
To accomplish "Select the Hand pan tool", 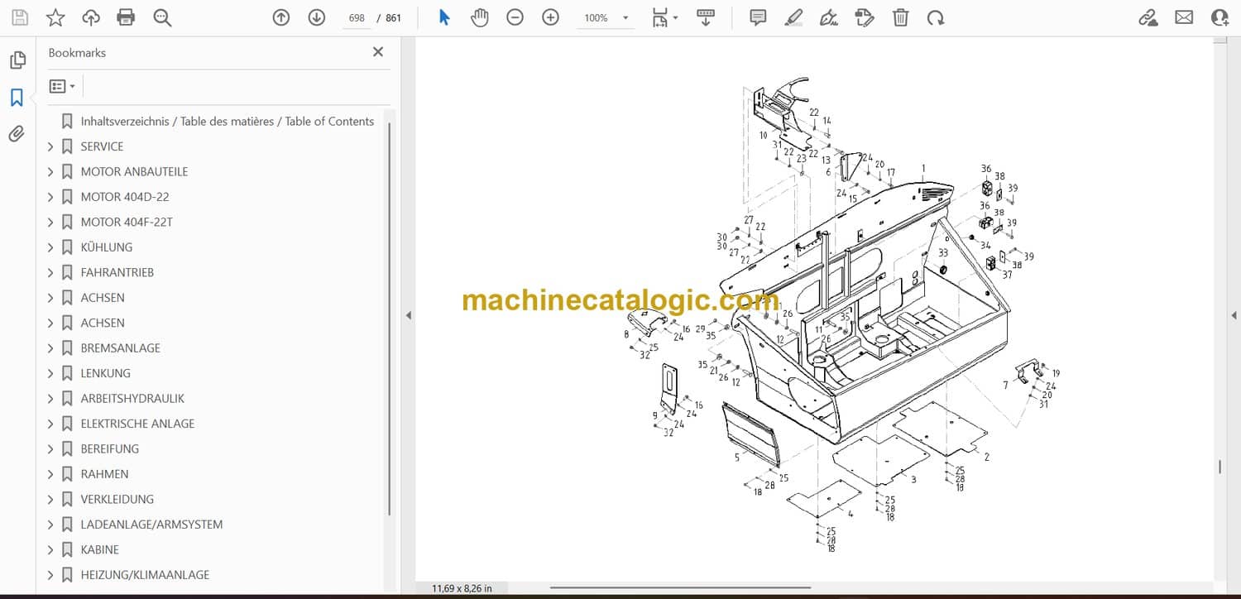I will (x=480, y=17).
